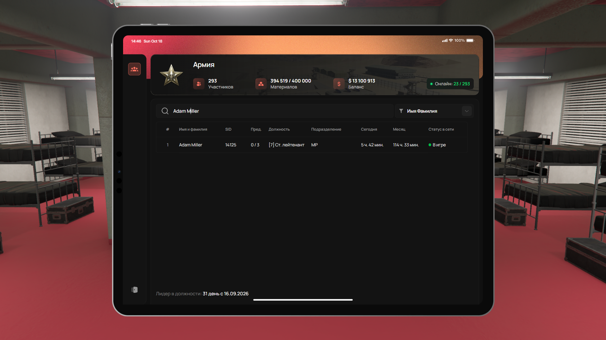Click monthly time 114 ч. 33 мин.
This screenshot has width=606, height=340.
(x=406, y=145)
